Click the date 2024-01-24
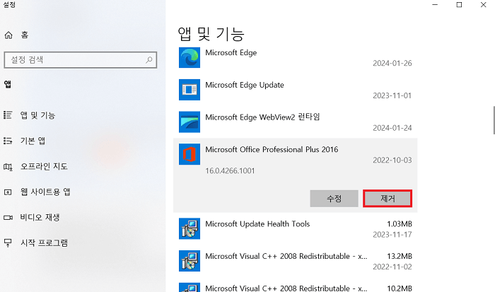 [392, 128]
